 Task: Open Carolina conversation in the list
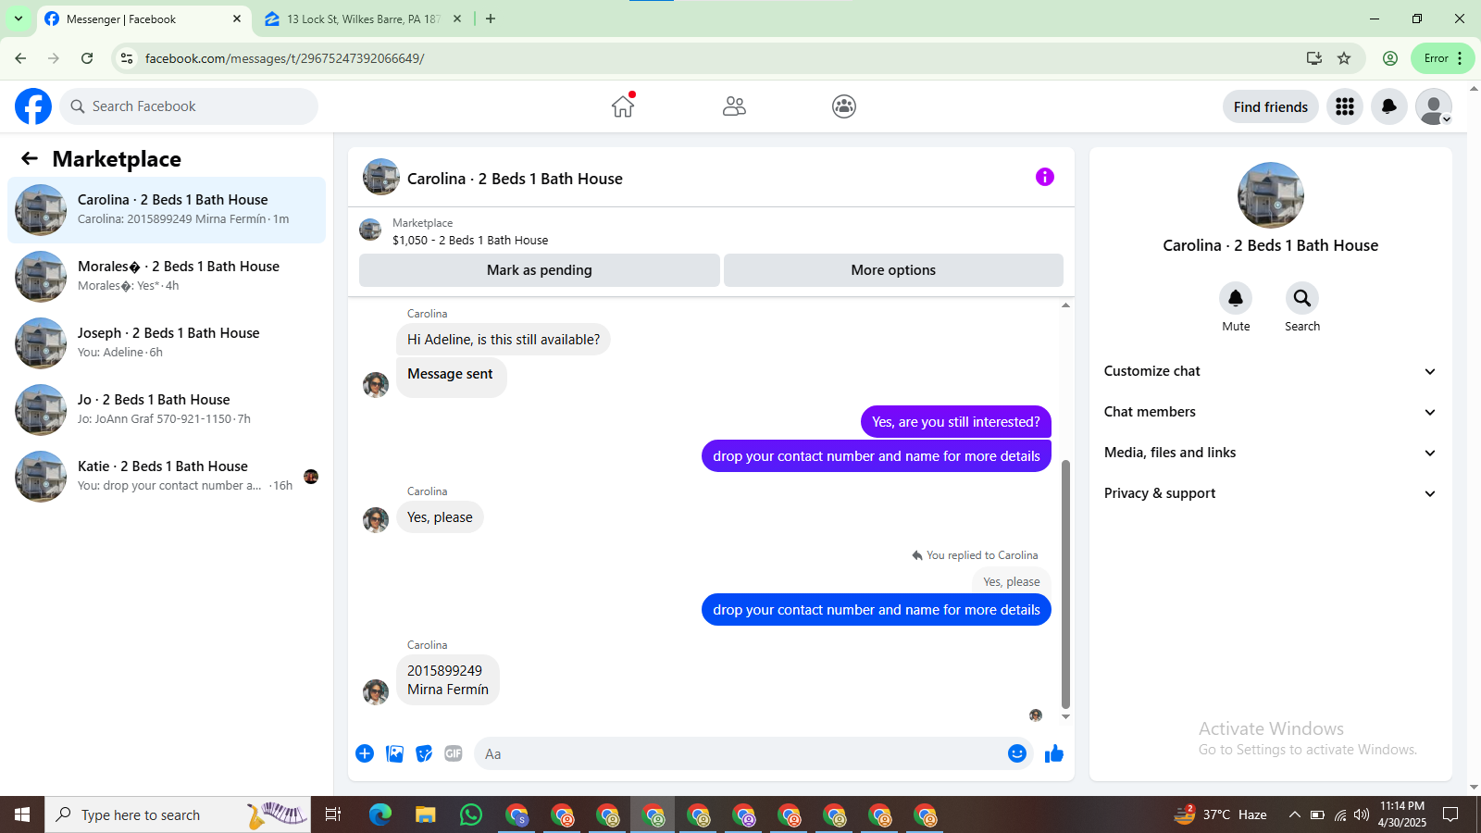(167, 210)
